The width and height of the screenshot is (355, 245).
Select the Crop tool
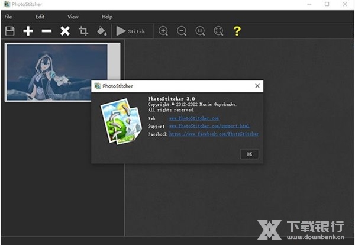tap(83, 31)
